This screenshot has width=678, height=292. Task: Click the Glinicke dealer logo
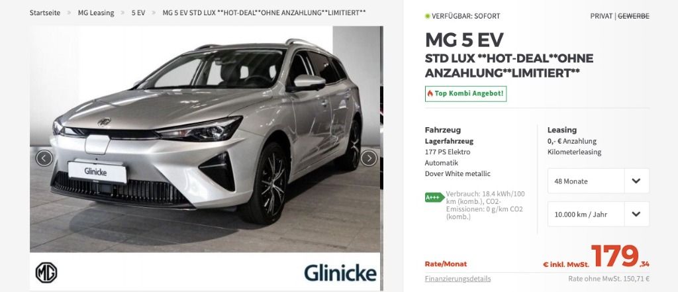(340, 273)
